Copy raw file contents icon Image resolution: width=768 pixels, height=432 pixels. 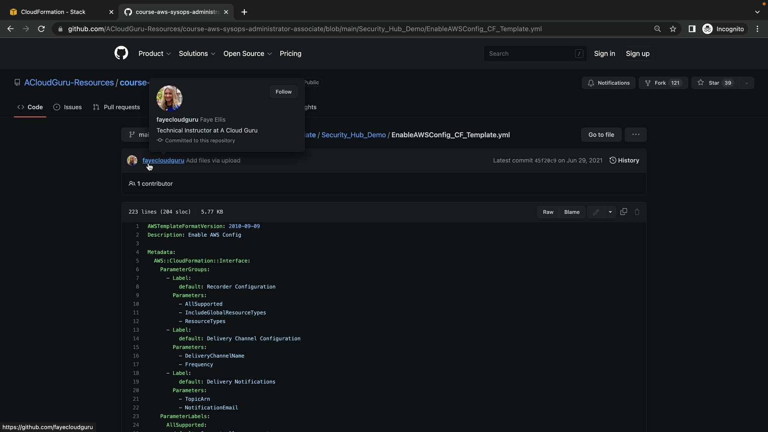coord(624,212)
